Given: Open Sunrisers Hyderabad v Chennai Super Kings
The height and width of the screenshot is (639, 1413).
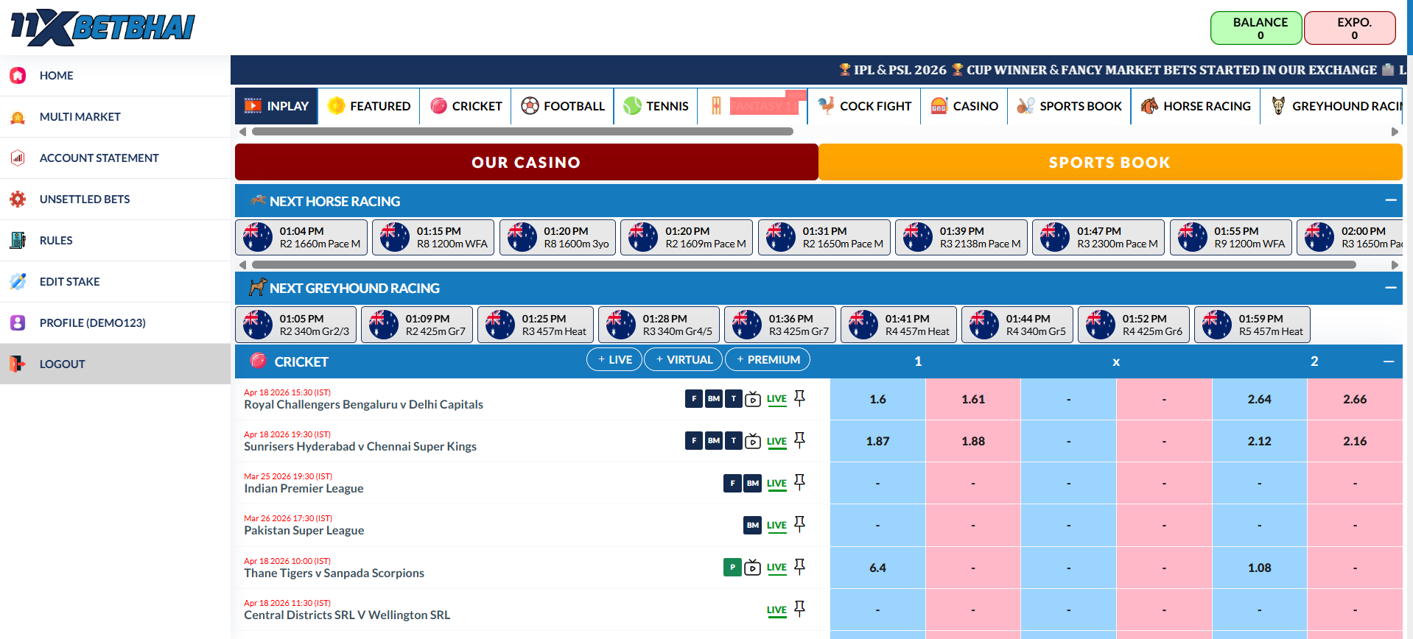Looking at the screenshot, I should point(360,446).
